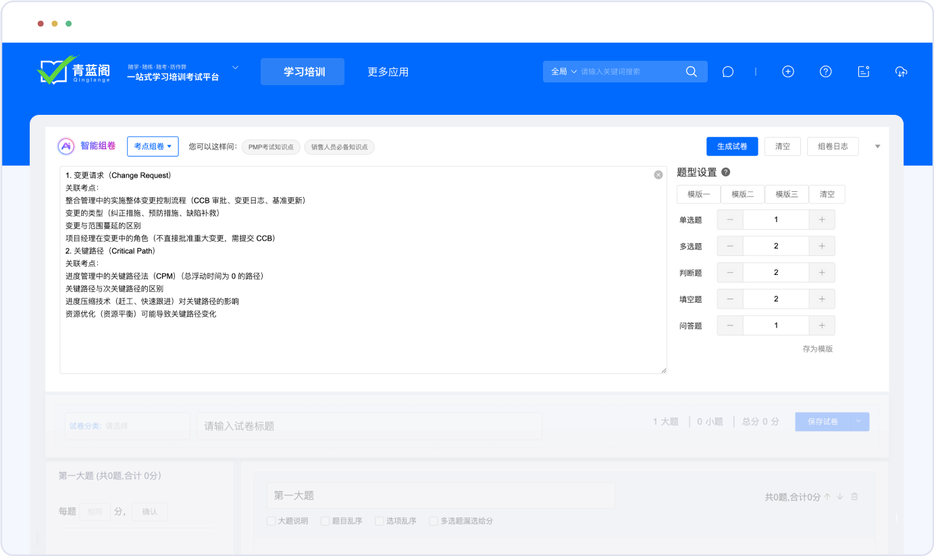Click the plus circle add icon
Viewport: 934px width, 556px height.
tap(787, 72)
